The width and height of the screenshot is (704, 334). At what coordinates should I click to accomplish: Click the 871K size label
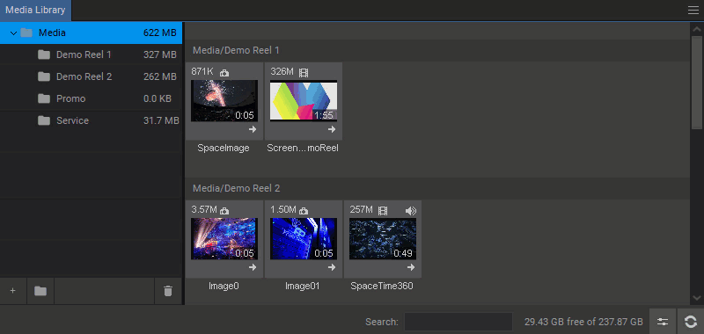point(202,72)
